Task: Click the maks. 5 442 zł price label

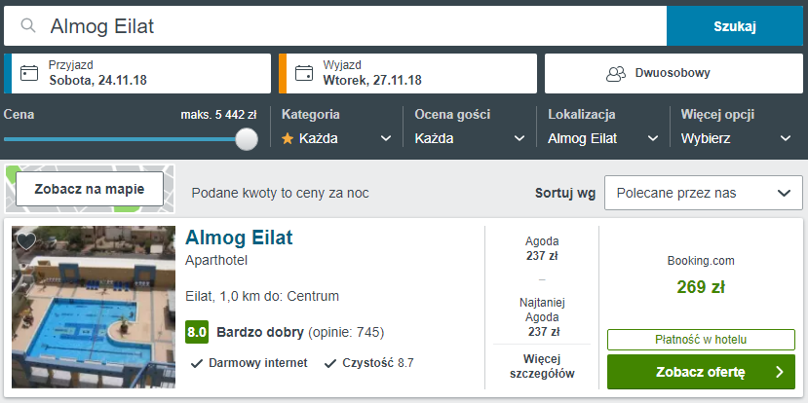Action: [x=218, y=115]
